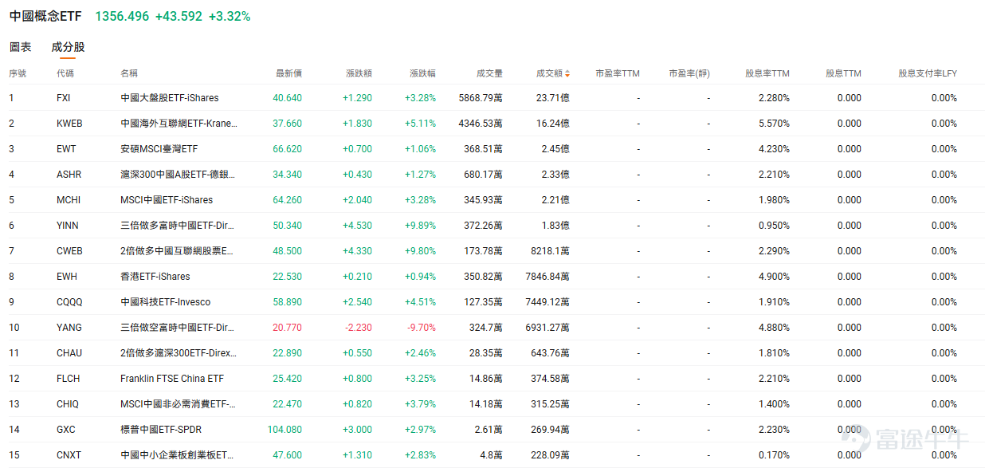Viewport: 985px width, 468px height.
Task: Click YANG's red price 20.770
Action: (x=288, y=328)
